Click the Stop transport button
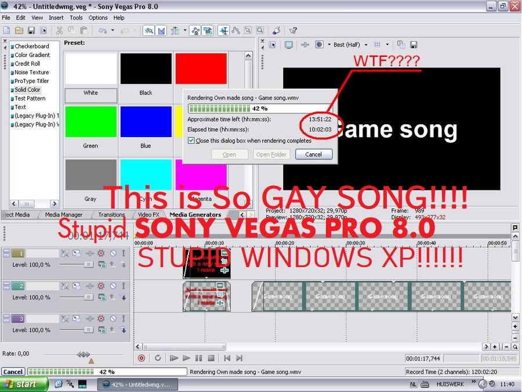The height and width of the screenshot is (392, 522). [x=211, y=358]
